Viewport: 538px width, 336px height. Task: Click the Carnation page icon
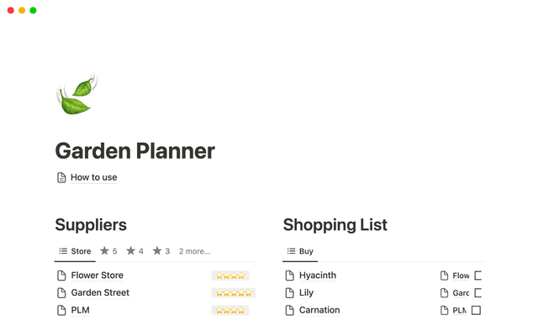click(x=289, y=310)
